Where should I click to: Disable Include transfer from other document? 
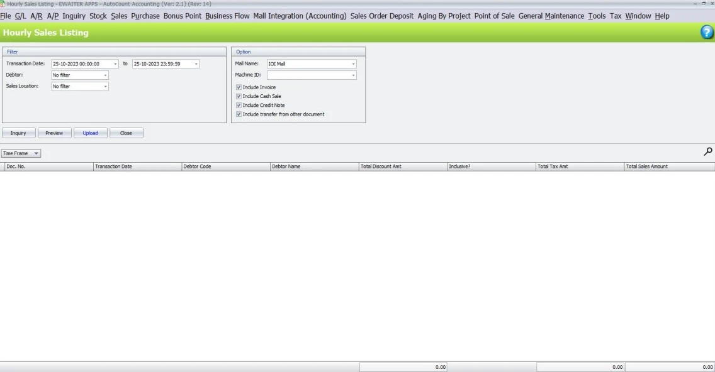tap(239, 114)
